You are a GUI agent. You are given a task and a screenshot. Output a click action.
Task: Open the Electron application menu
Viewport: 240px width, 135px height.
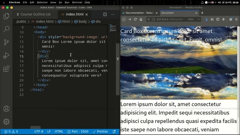coord(15,3)
